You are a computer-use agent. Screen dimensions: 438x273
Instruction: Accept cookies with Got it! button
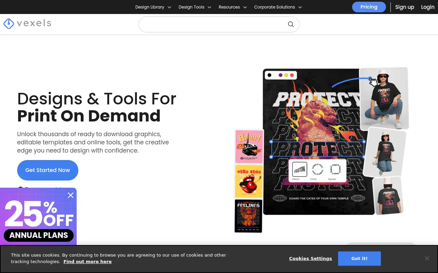pos(359,259)
